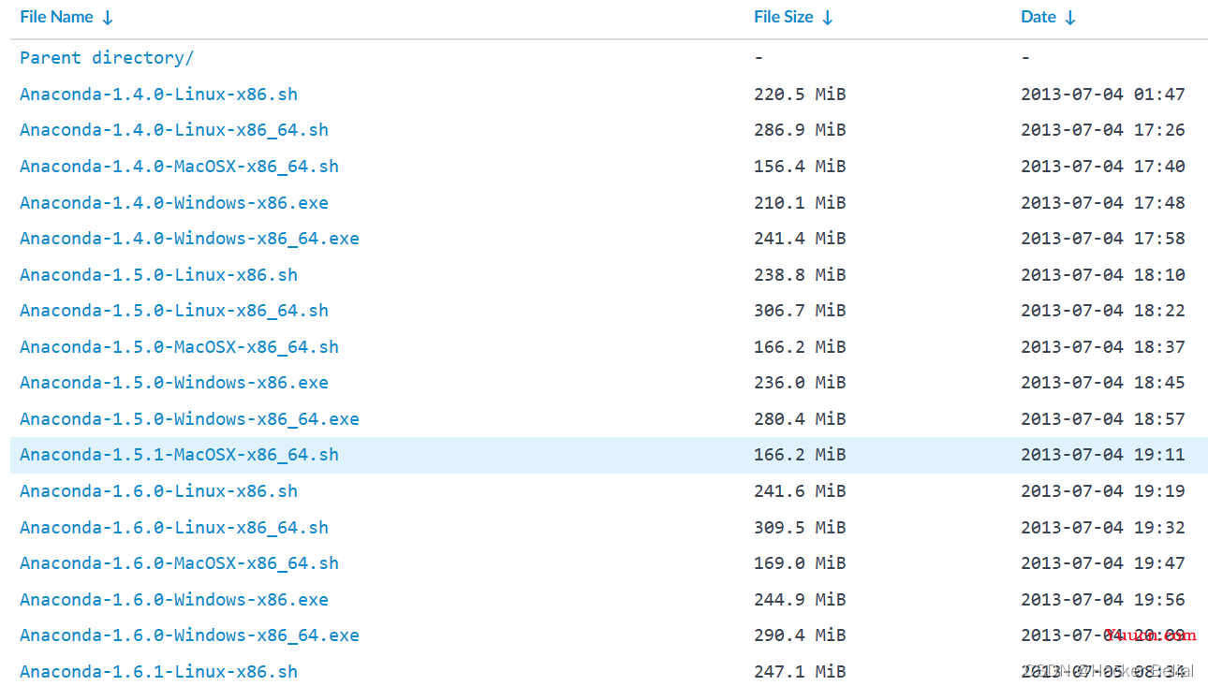Download Anaconda-1.5.0-Linux-x86.sh
The width and height of the screenshot is (1208, 686).
point(158,275)
